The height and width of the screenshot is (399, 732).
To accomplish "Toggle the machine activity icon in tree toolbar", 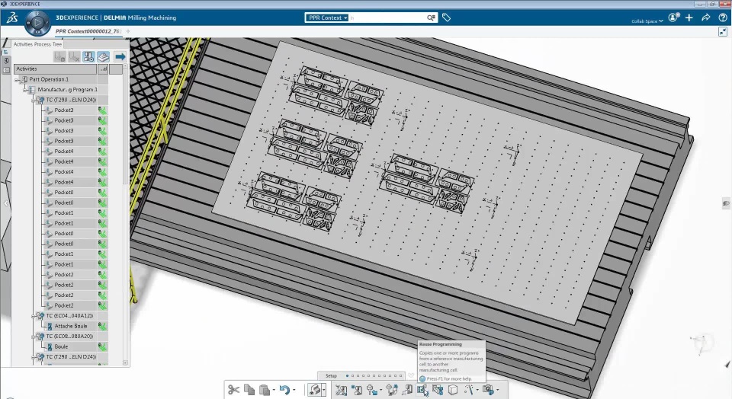I will (88, 57).
